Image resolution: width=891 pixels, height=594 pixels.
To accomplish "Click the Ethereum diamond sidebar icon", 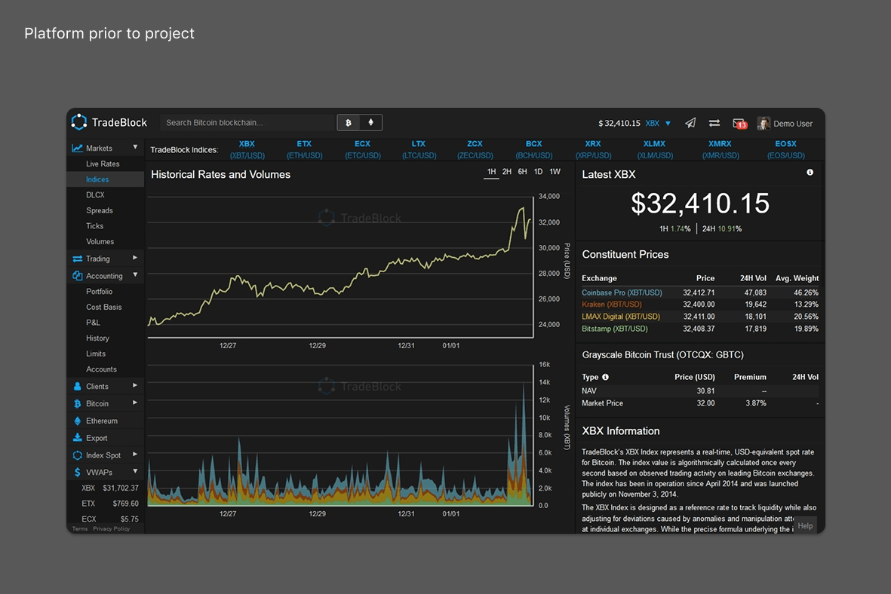I will click(77, 421).
